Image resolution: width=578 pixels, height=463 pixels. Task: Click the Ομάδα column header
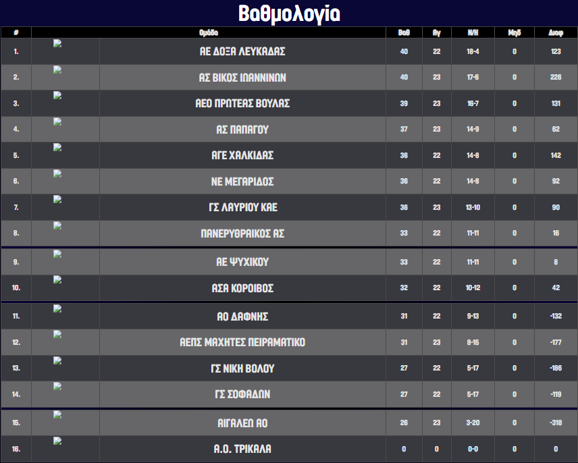click(x=209, y=32)
